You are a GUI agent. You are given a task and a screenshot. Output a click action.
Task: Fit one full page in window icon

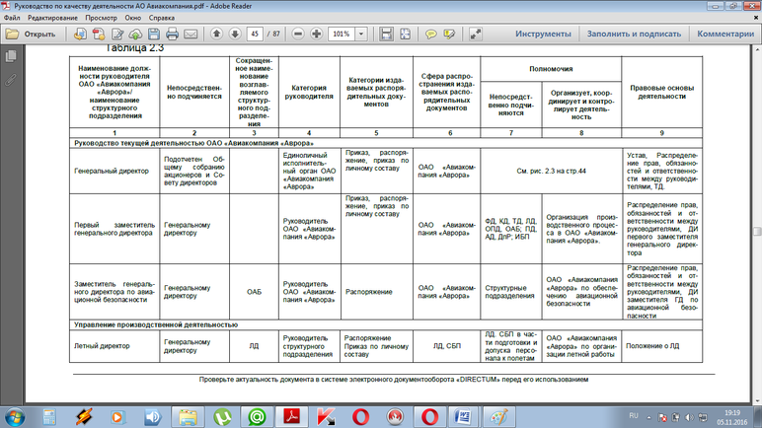pyautogui.click(x=405, y=34)
